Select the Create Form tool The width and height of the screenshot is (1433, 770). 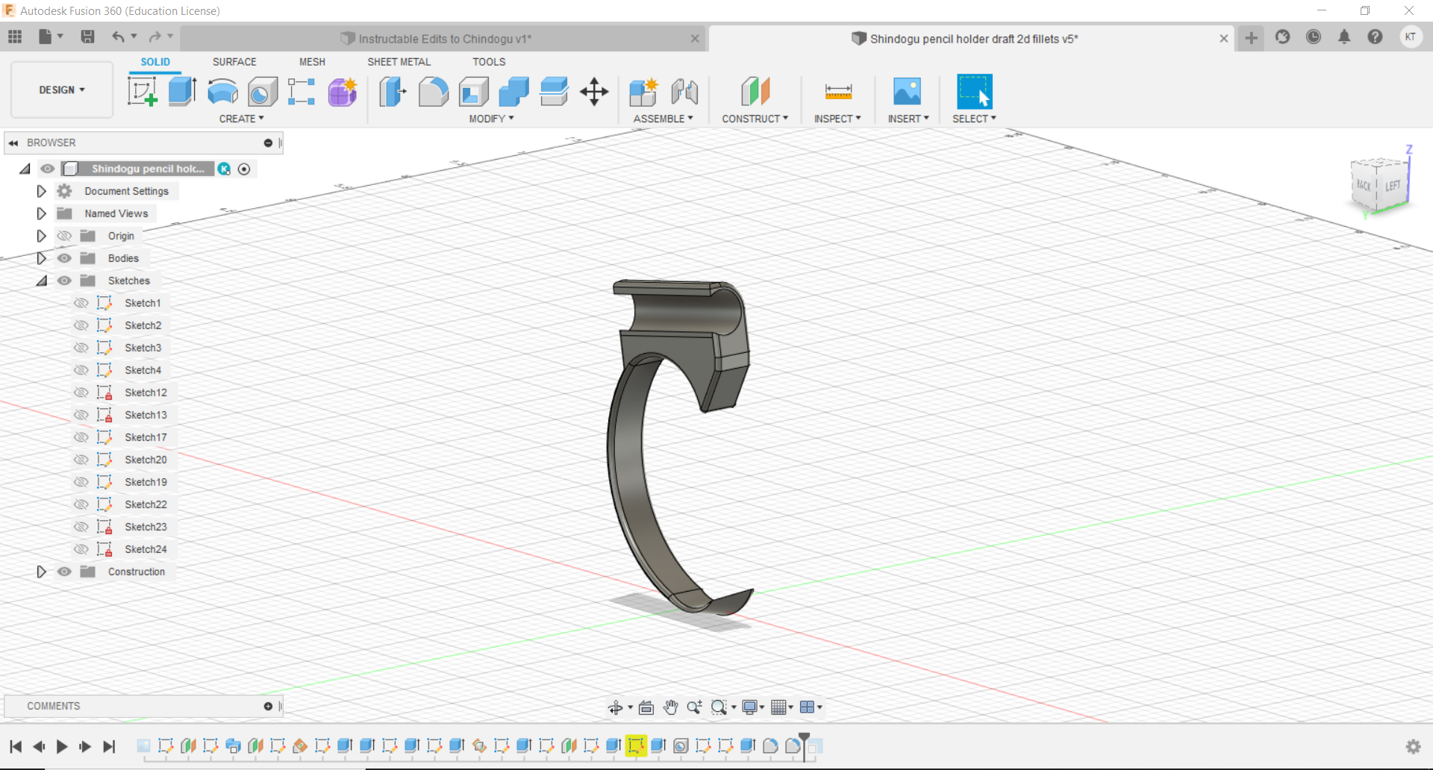point(343,92)
